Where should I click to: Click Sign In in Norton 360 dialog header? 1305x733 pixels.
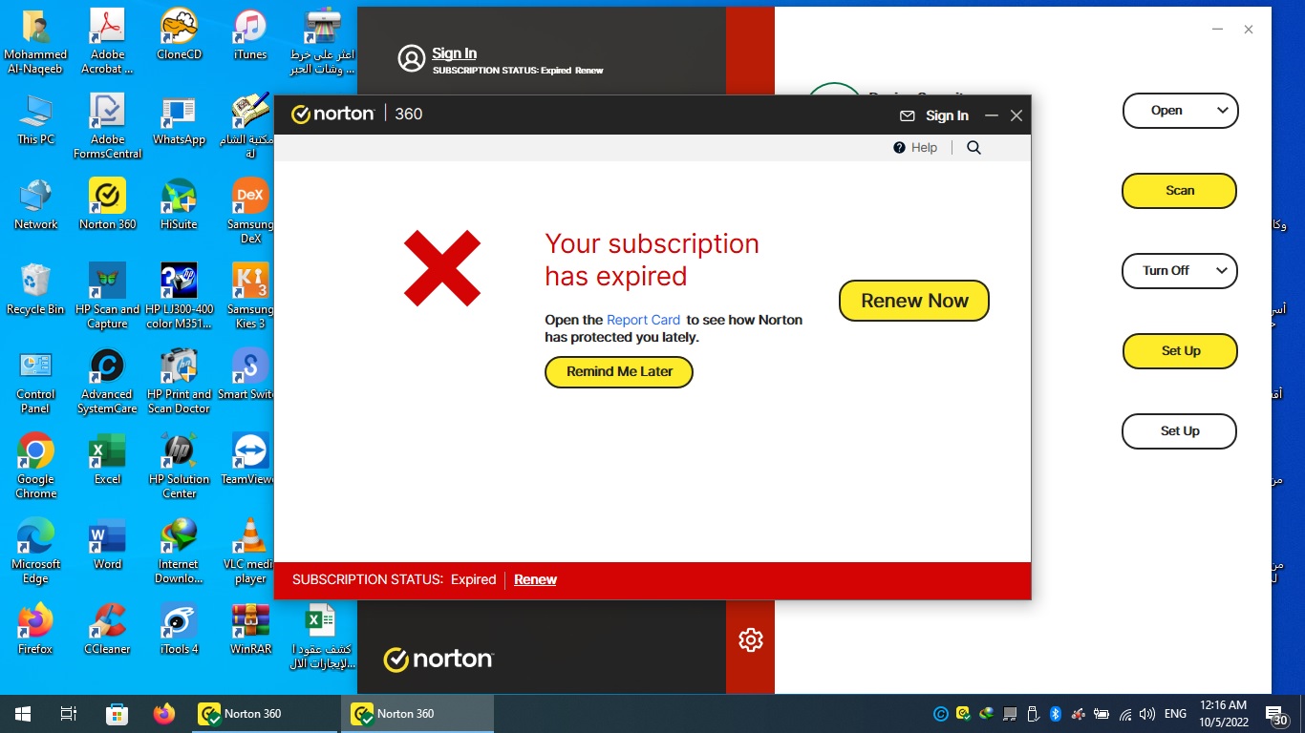(947, 115)
